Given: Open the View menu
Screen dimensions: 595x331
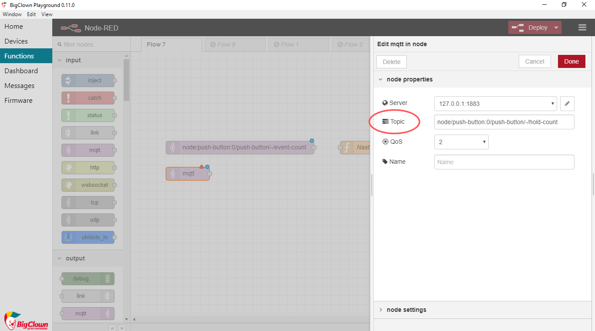Looking at the screenshot, I should pyautogui.click(x=47, y=14).
